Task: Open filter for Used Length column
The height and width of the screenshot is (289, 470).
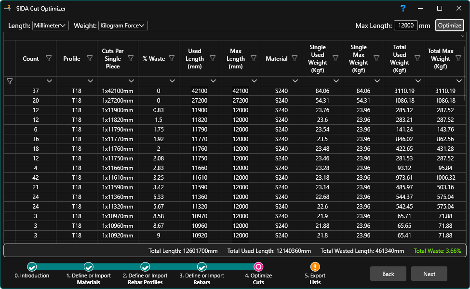Action: [213, 59]
